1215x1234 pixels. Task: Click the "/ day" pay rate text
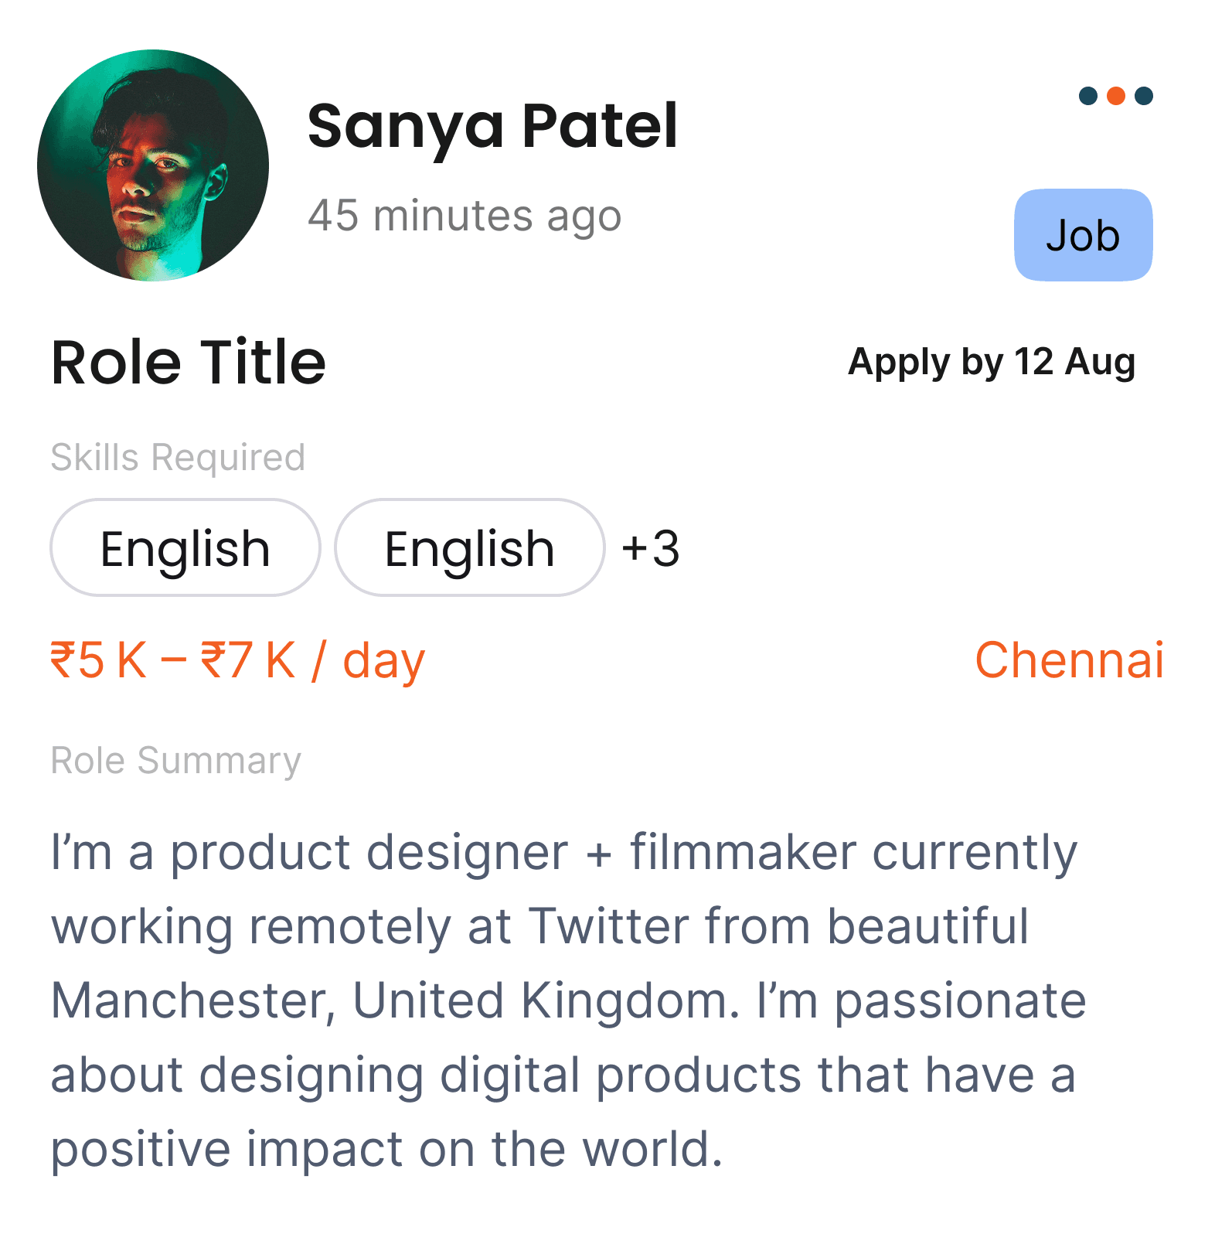point(369,662)
